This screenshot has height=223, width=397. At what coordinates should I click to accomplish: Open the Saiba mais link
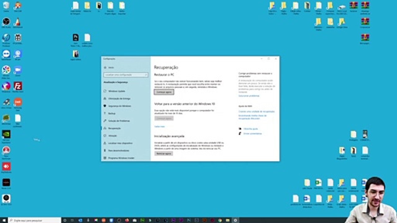[159, 127]
